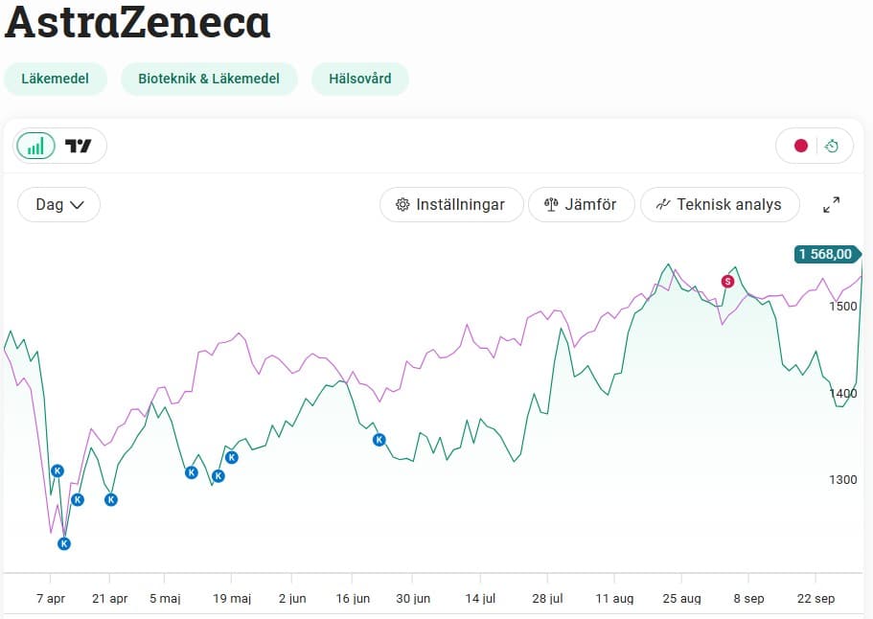Image resolution: width=873 pixels, height=619 pixels.
Task: Expand chart to fullscreen
Action: (x=832, y=204)
